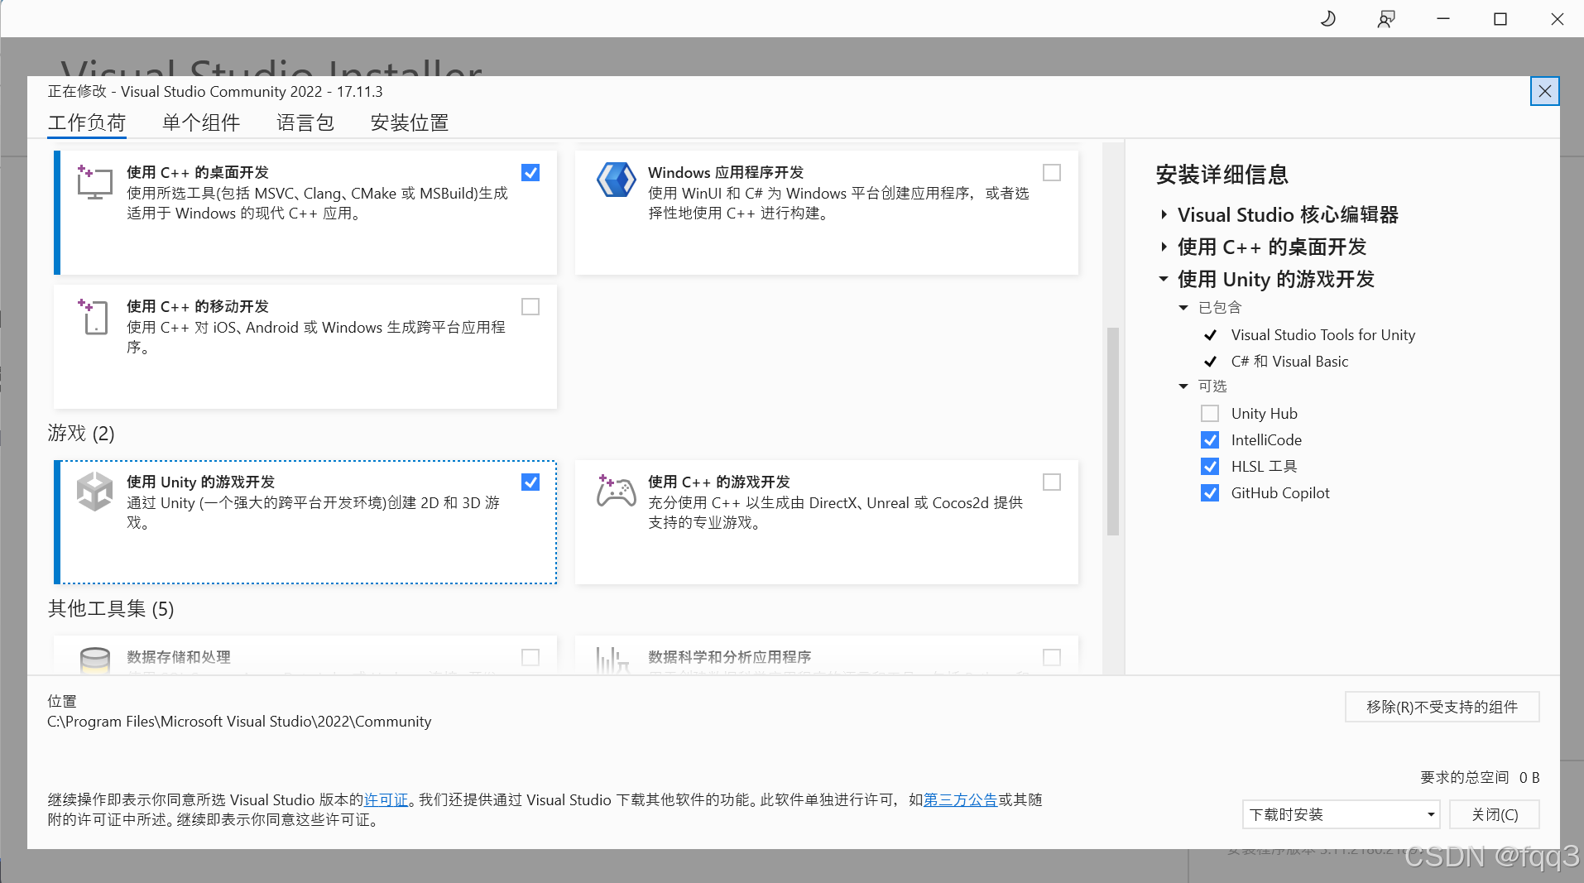The width and height of the screenshot is (1584, 883).
Task: Enable the Unity Hub optional component
Action: pos(1210,413)
